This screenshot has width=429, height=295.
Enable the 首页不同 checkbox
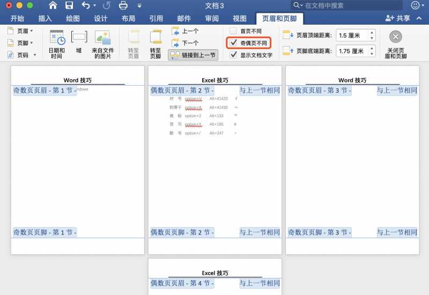(233, 31)
